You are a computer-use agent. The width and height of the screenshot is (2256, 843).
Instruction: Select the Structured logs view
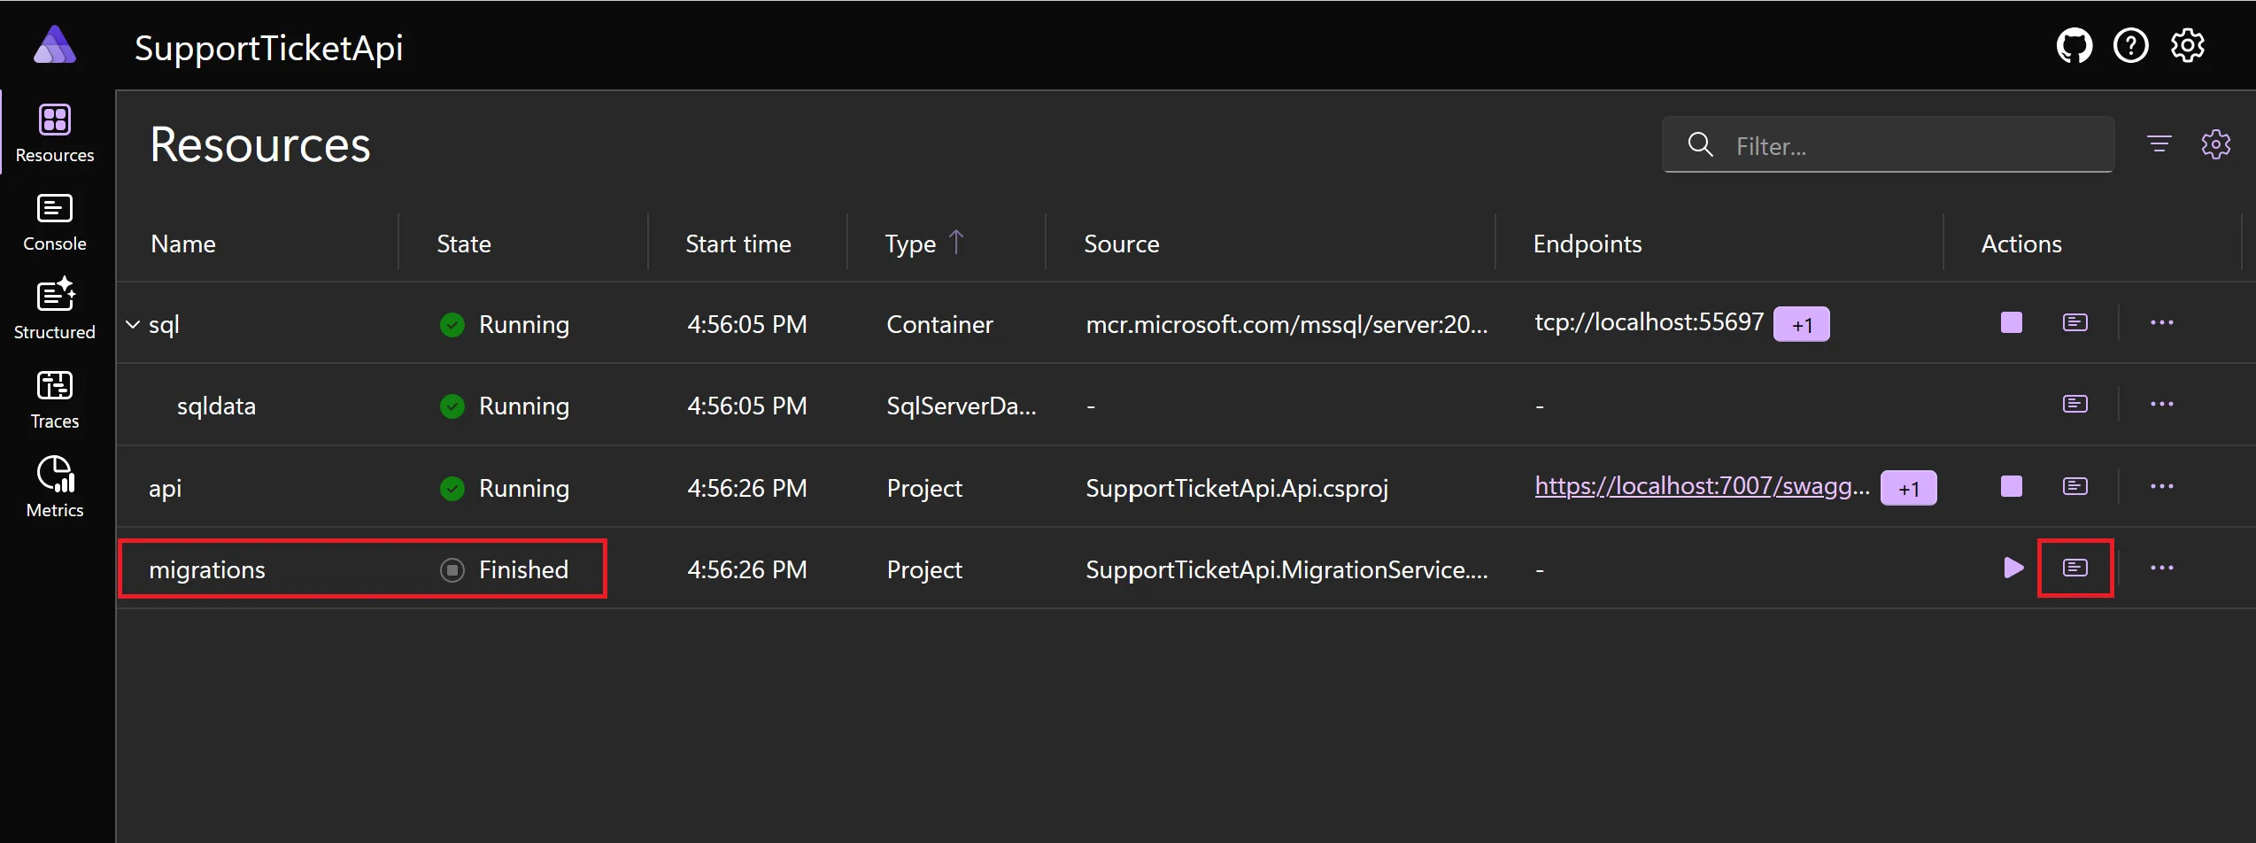(x=54, y=308)
